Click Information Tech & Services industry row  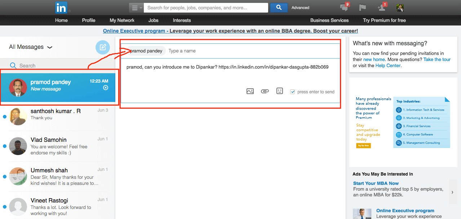[422, 110]
